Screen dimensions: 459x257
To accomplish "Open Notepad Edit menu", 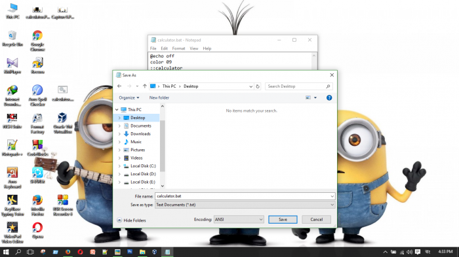I will [x=164, y=48].
